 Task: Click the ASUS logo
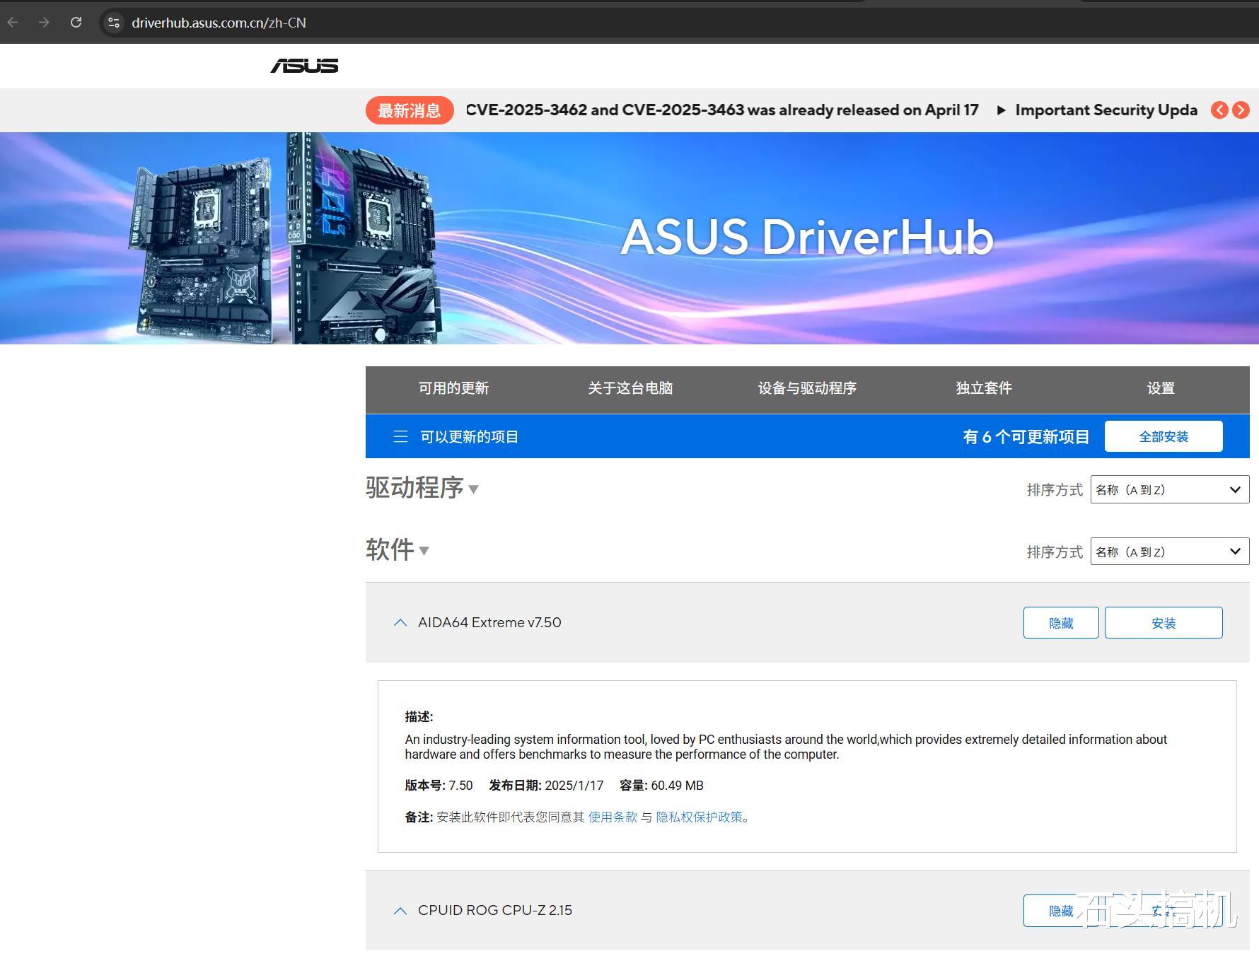tap(304, 66)
